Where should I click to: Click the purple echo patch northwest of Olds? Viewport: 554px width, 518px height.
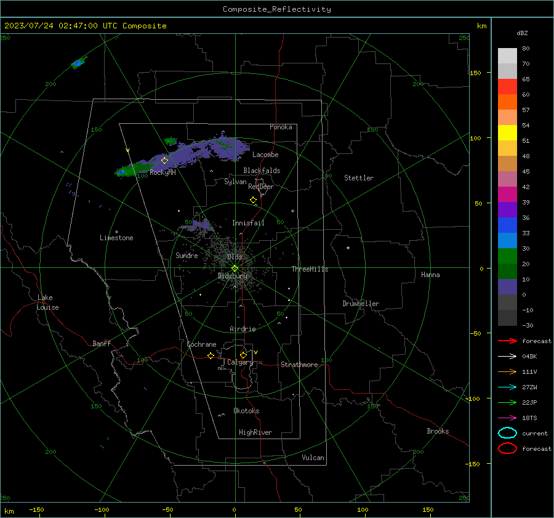coord(198,225)
